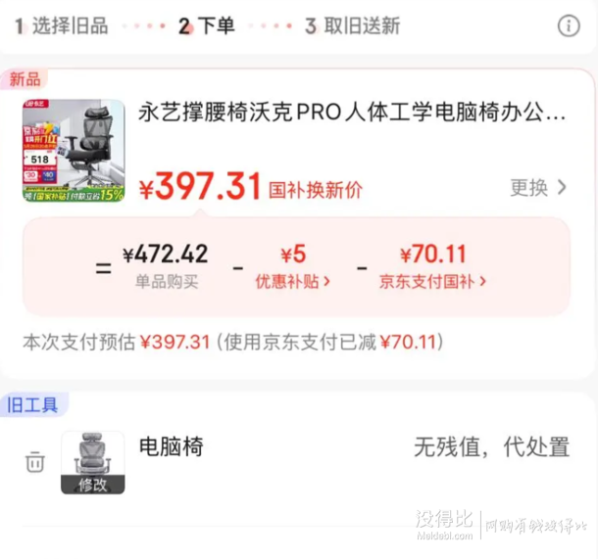Click 修改 on old chair thumbnail

[93, 485]
